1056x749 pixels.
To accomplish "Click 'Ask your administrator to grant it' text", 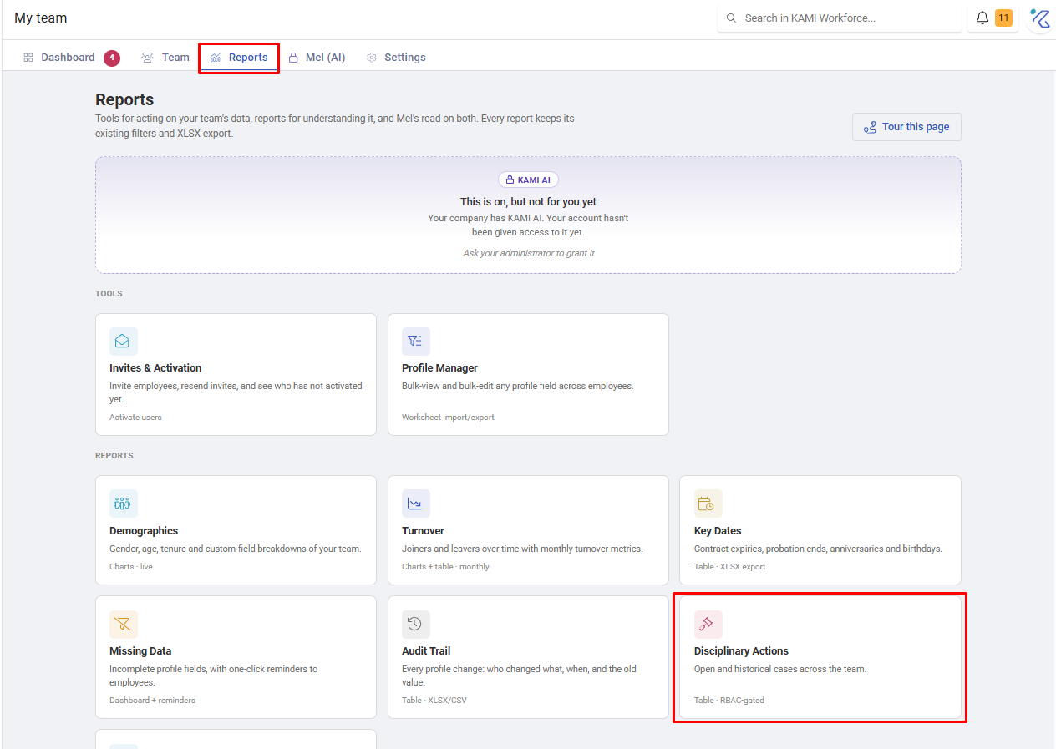I will [x=529, y=253].
